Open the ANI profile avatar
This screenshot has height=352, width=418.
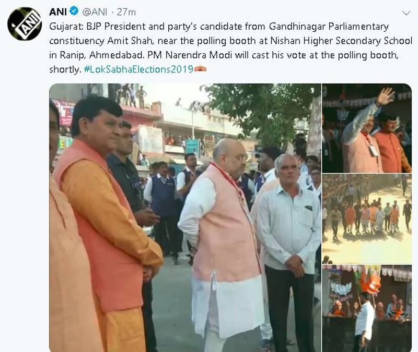pos(25,23)
